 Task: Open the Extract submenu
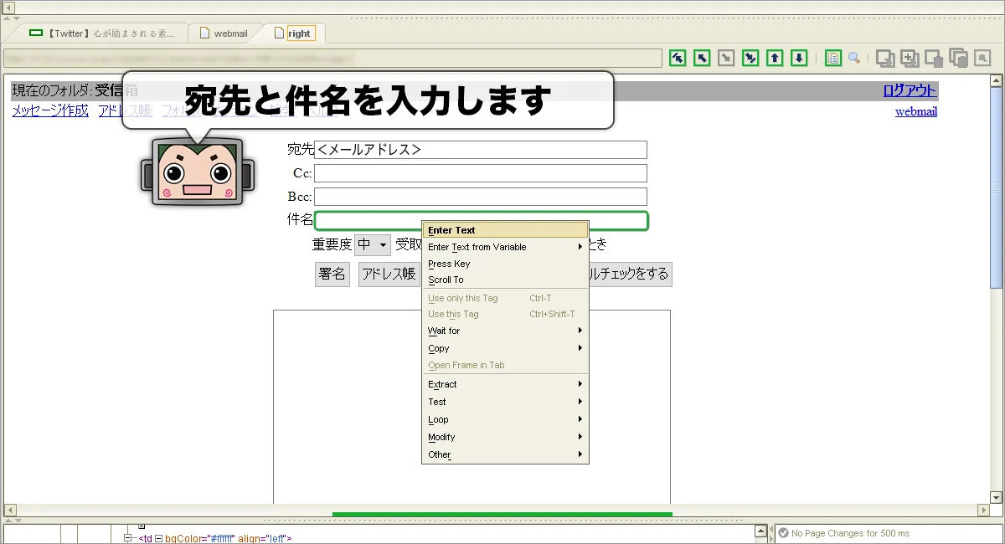506,384
